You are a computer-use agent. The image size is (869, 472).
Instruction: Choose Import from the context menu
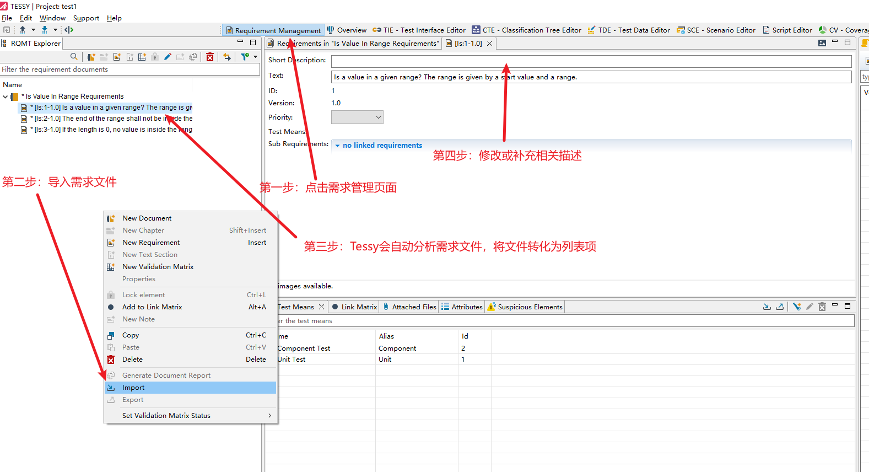coord(190,388)
